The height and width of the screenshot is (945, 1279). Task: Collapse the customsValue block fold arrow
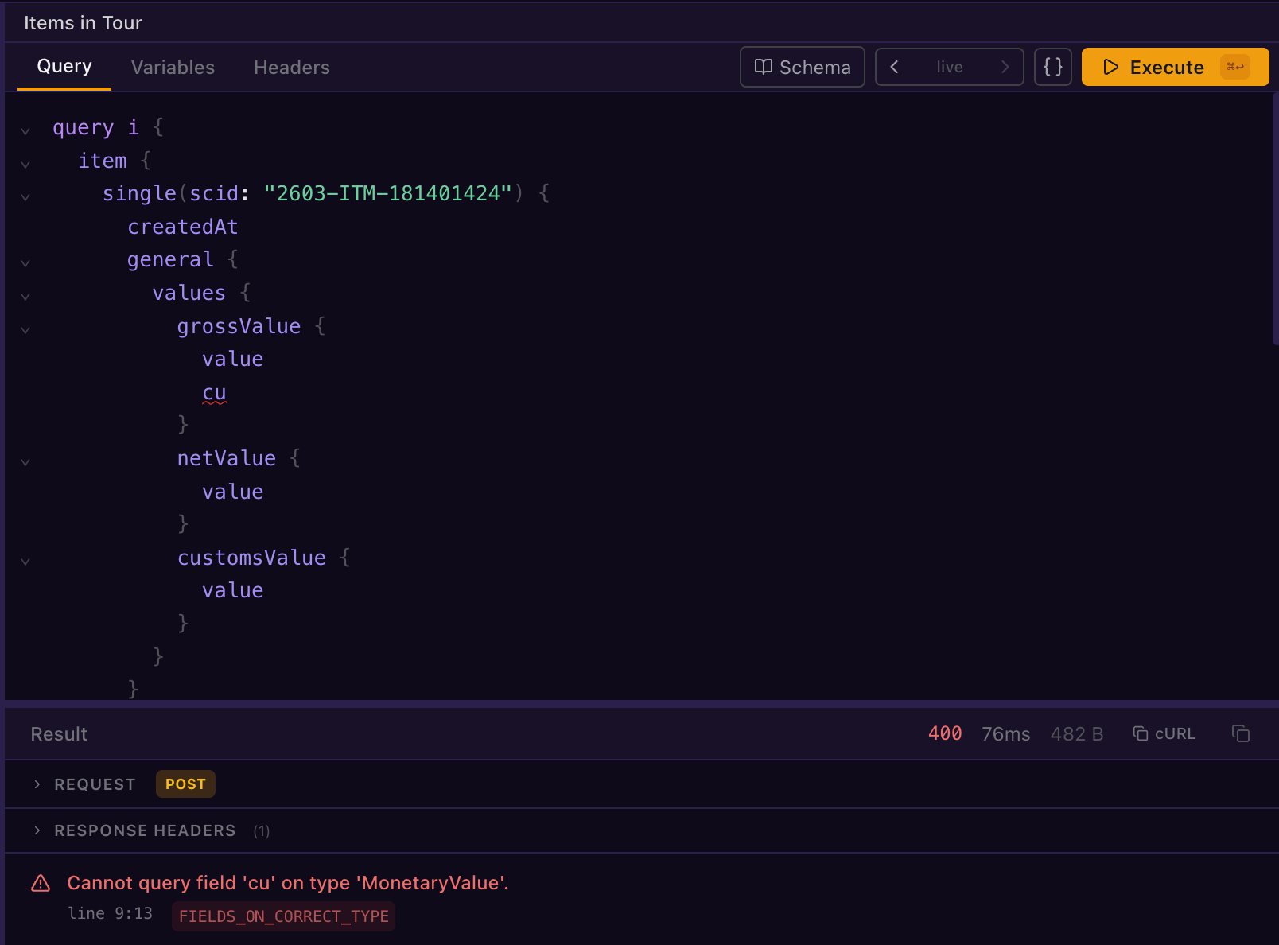pyautogui.click(x=25, y=561)
